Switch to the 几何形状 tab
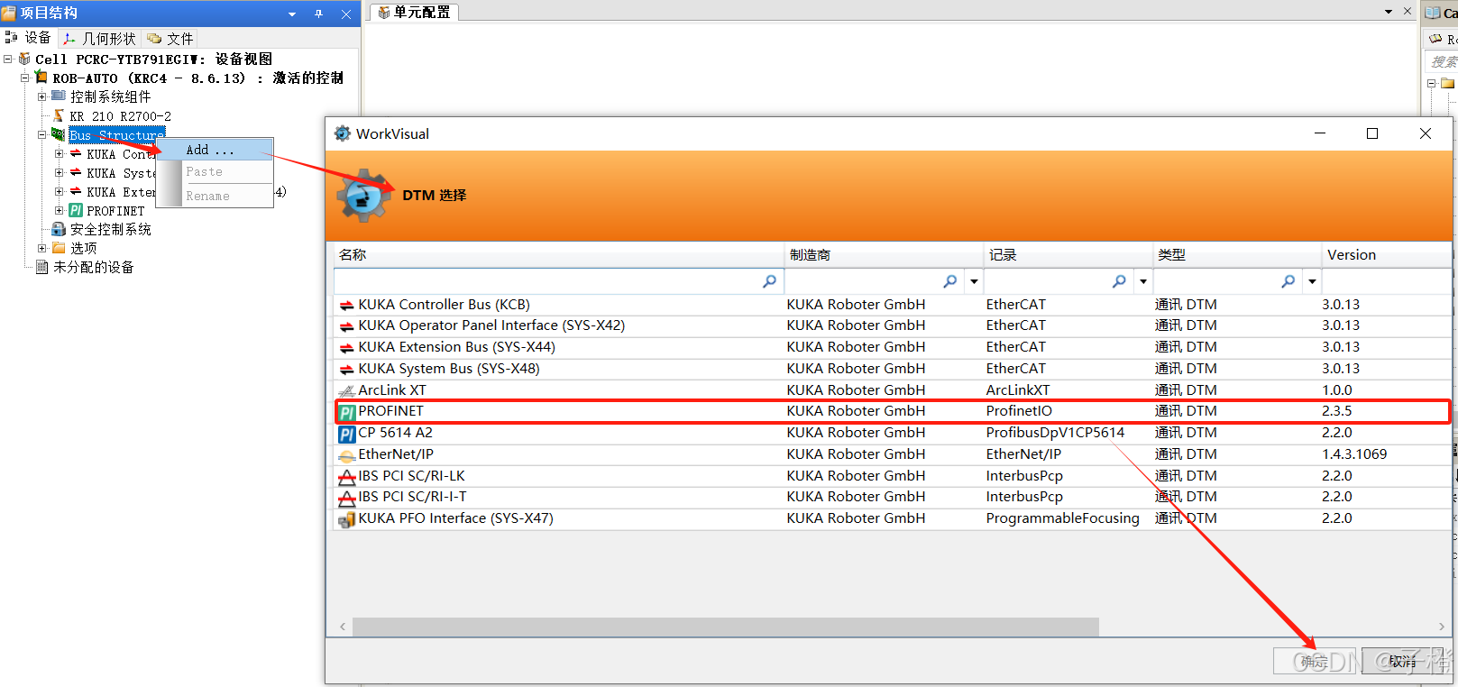Viewport: 1458px width, 687px height. point(99,38)
